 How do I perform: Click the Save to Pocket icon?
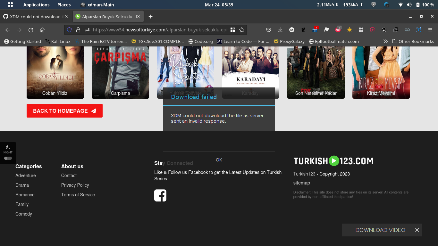[x=269, y=30]
